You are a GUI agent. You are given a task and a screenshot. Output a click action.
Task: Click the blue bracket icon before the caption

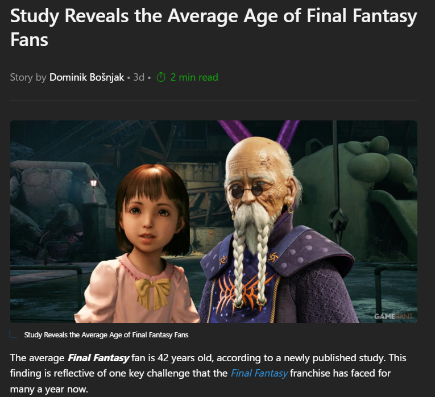click(13, 334)
